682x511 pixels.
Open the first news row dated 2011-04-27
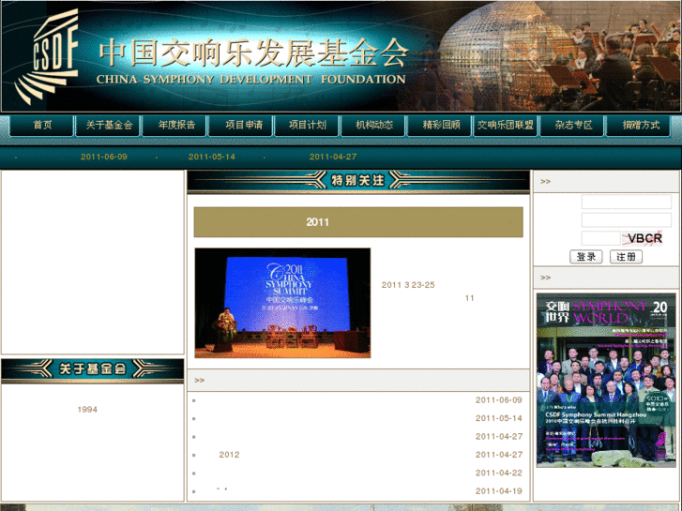click(357, 437)
